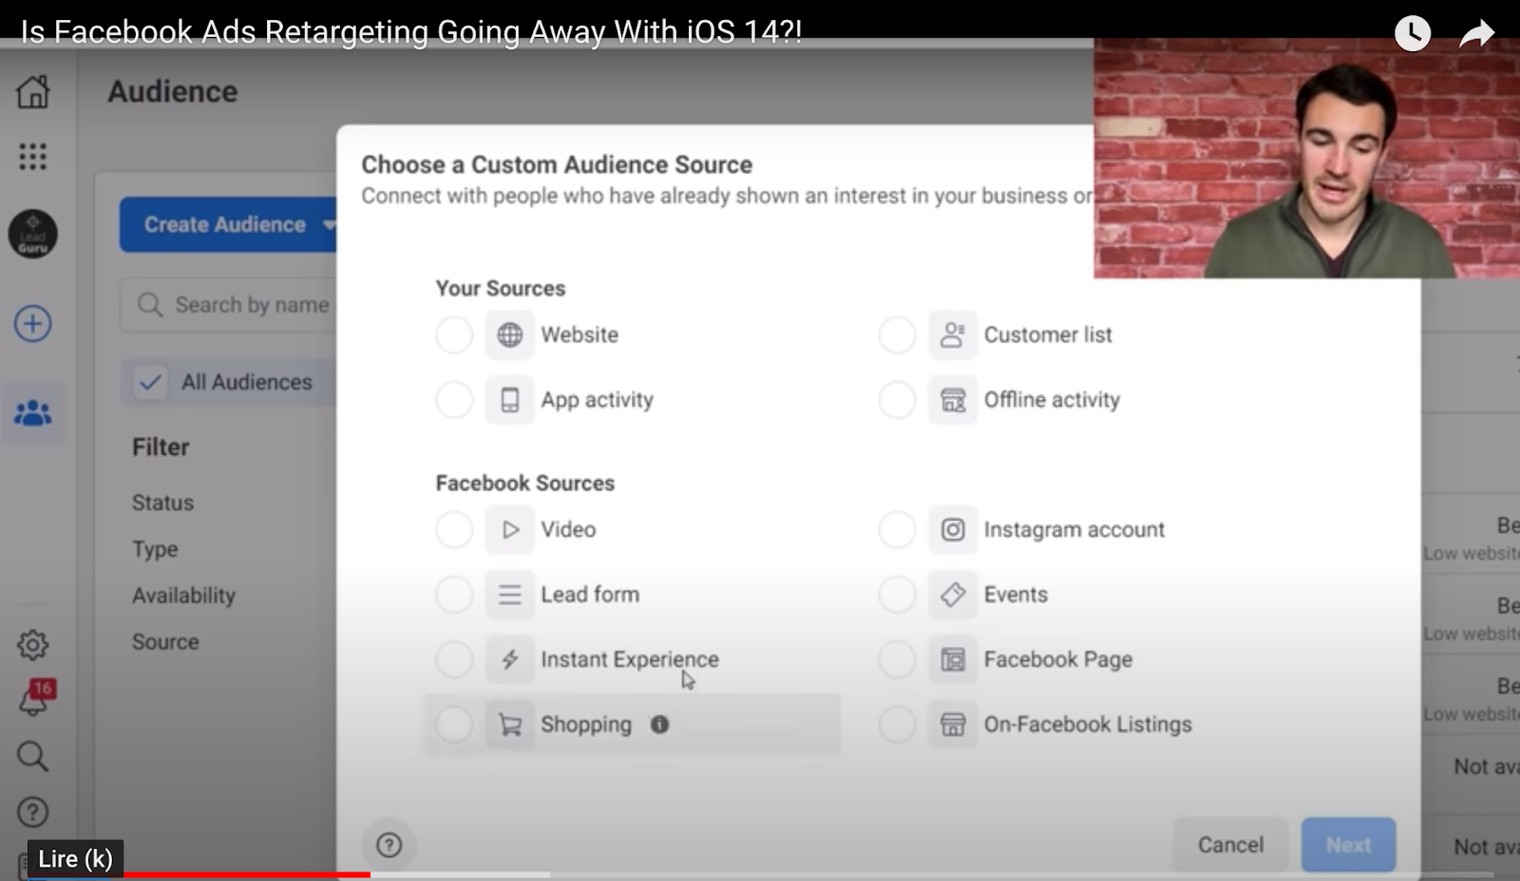The width and height of the screenshot is (1520, 881).
Task: Click the Search by name field
Action: [x=228, y=305]
